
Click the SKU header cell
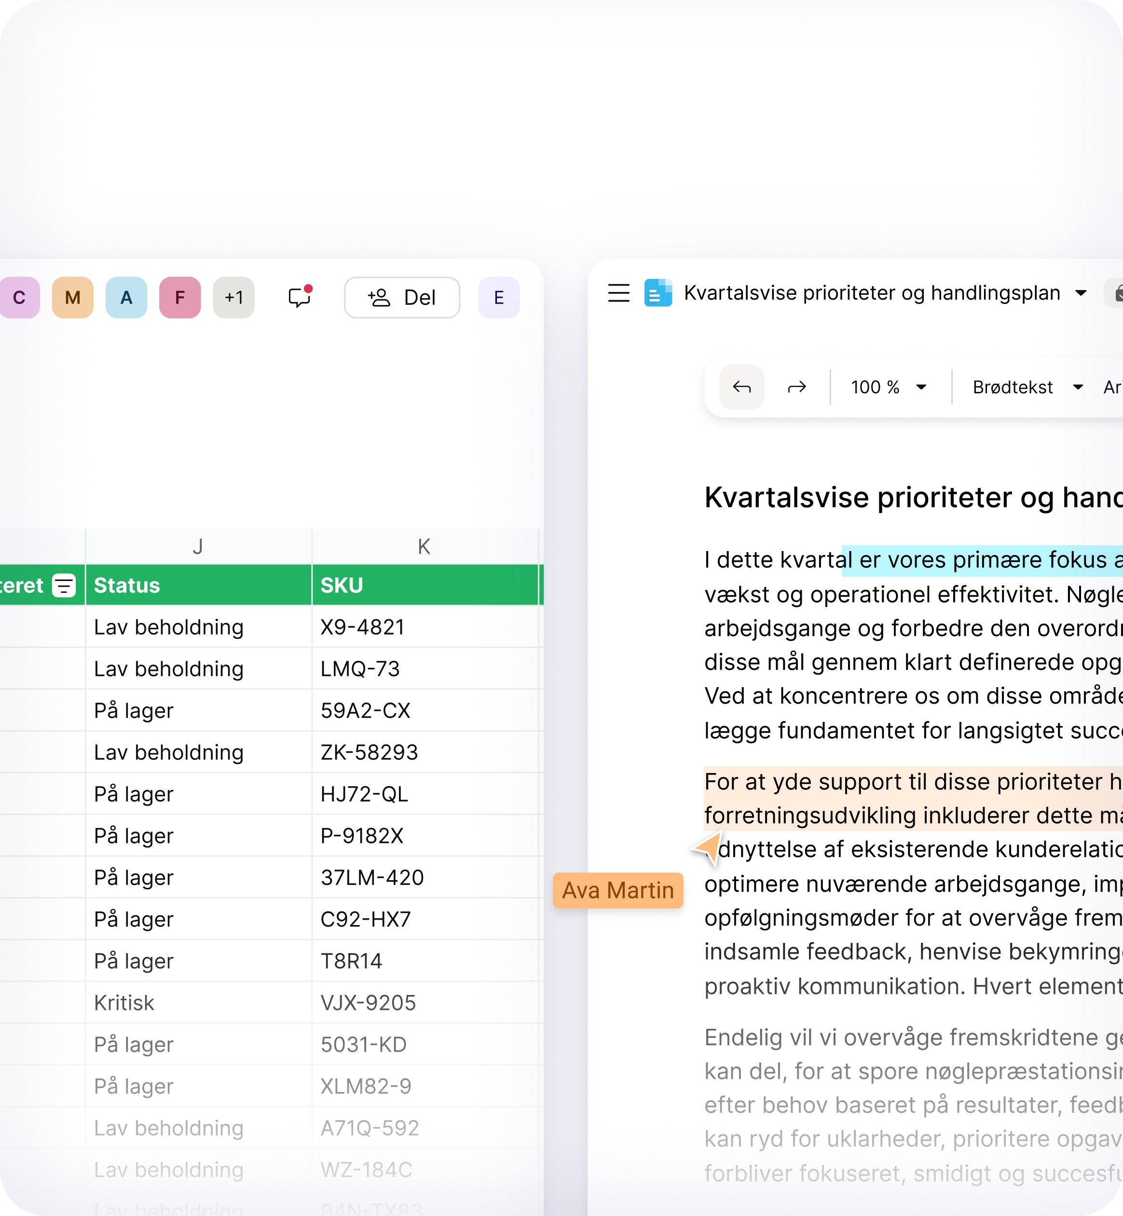[x=425, y=585]
